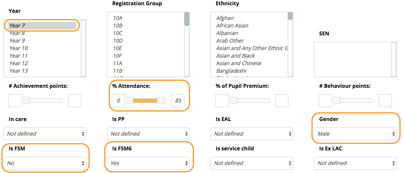Image resolution: width=405 pixels, height=173 pixels.
Task: Select Year 10 in the Year list
Action: tap(18, 48)
